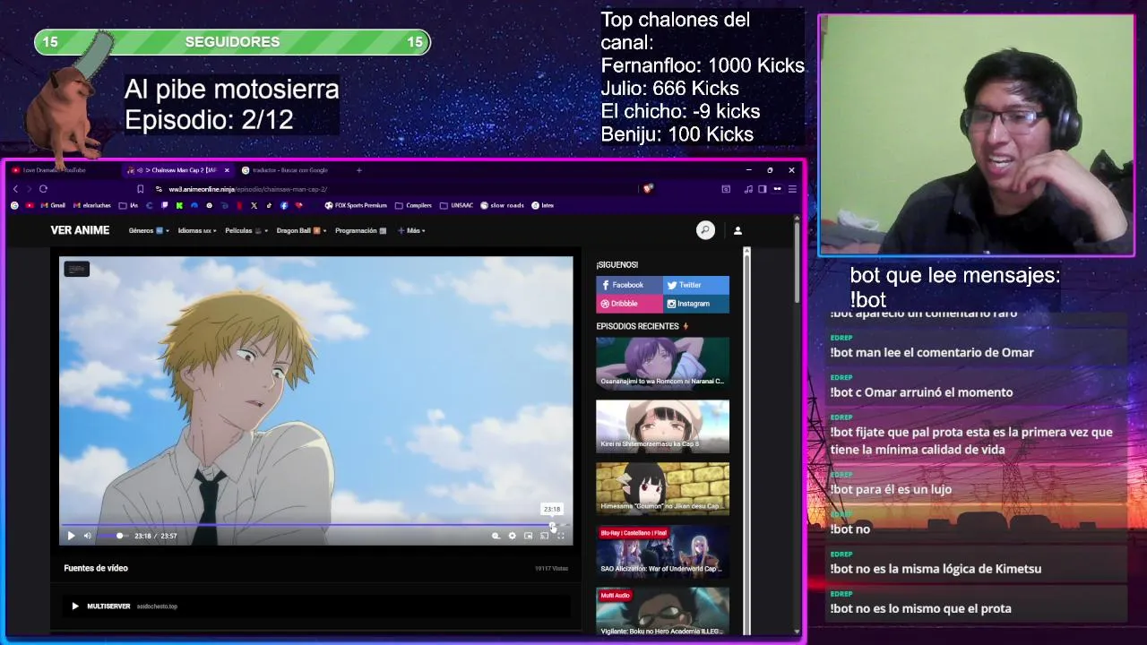Open the Facebook bookmark icon
This screenshot has width=1147, height=645.
coord(284,205)
